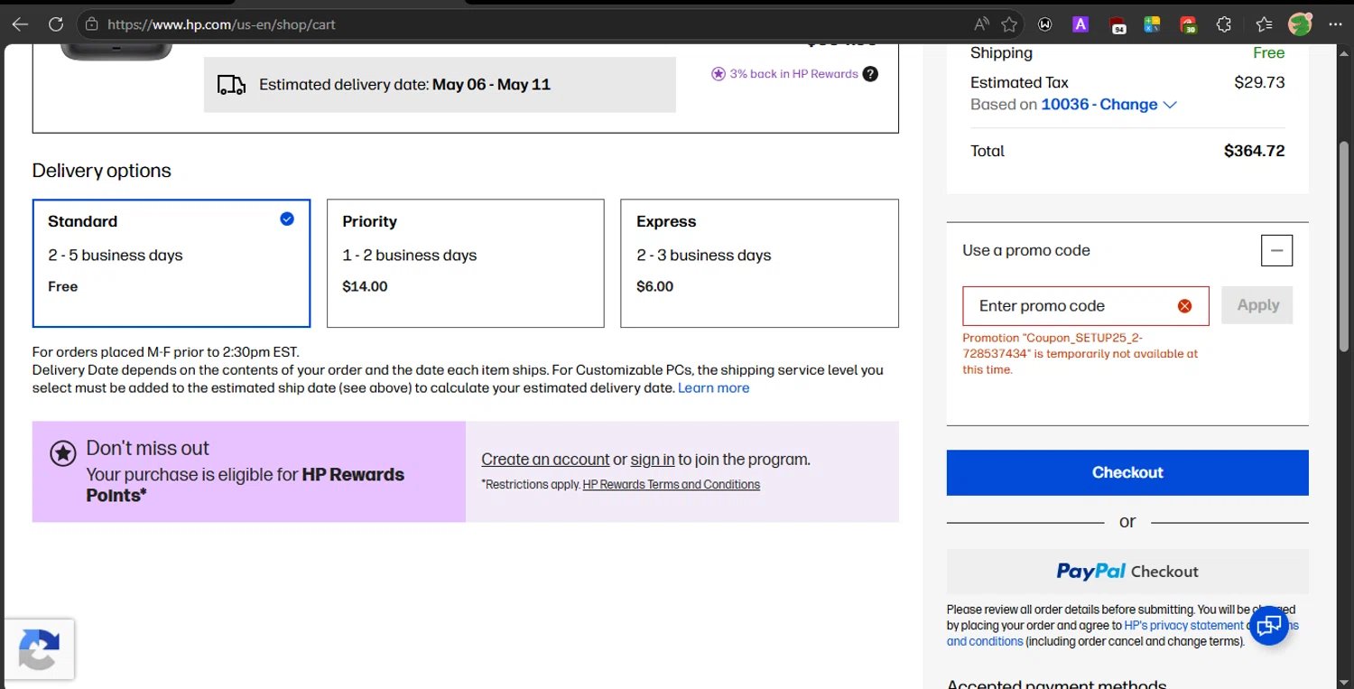1354x689 pixels.
Task: Expand the 10036 - Change zip dropdown
Action: (1109, 105)
